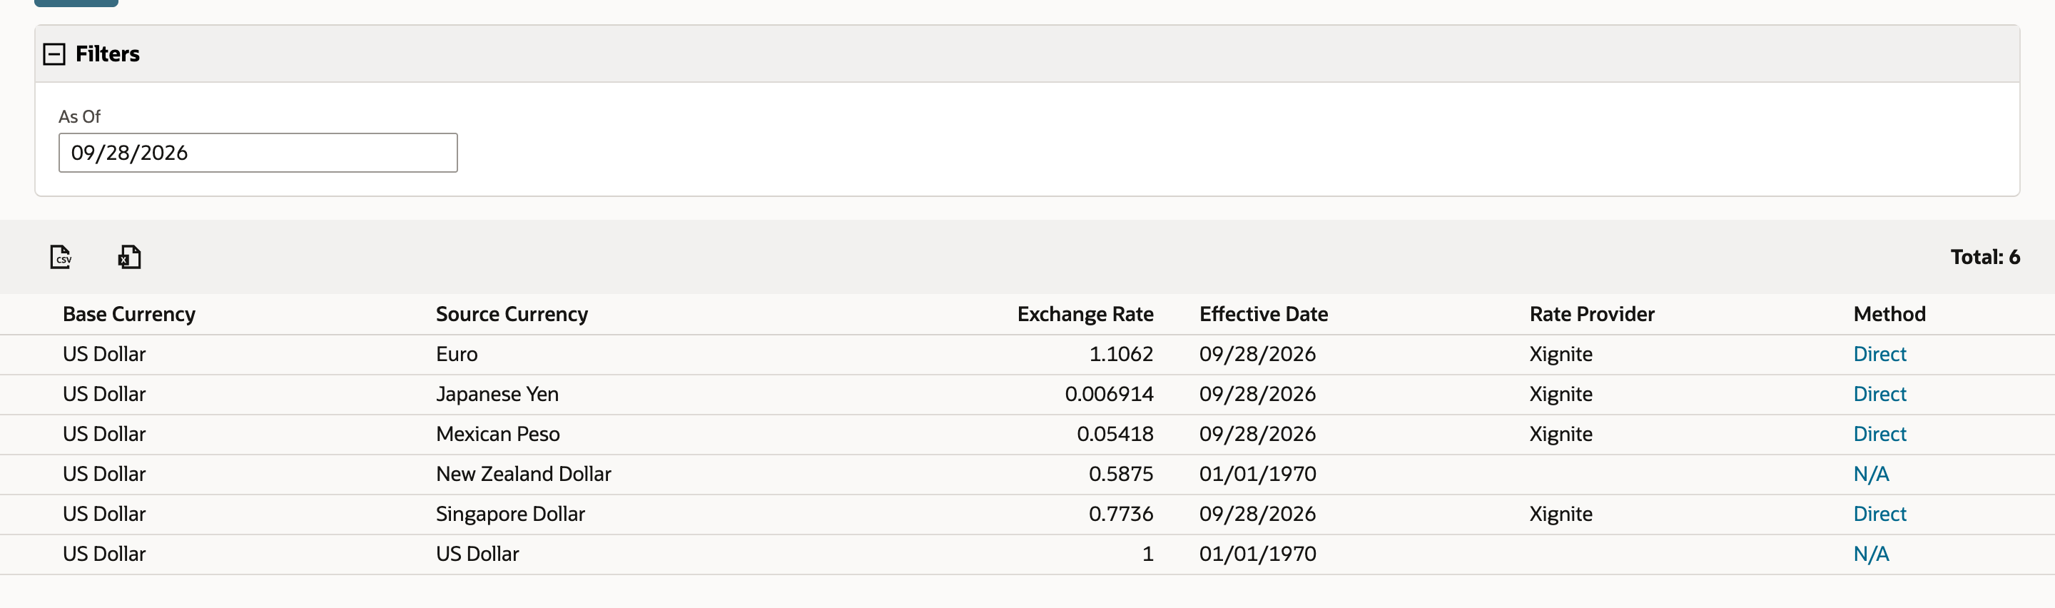Click exchange rate value 0.7736

(x=1121, y=514)
